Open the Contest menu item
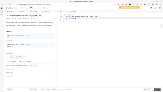The height and width of the screenshot is (92, 163). click(34, 8)
